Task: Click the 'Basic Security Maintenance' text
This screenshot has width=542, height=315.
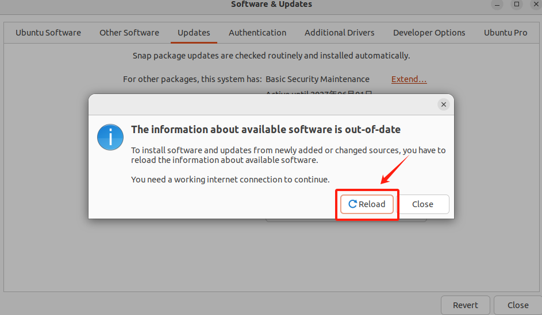Action: 317,79
